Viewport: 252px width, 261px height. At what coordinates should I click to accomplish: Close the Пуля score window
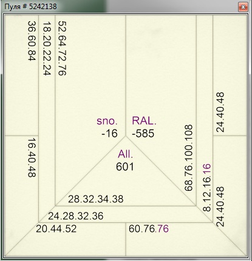click(243, 7)
